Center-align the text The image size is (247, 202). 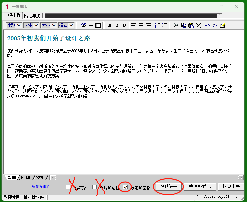tap(141, 25)
